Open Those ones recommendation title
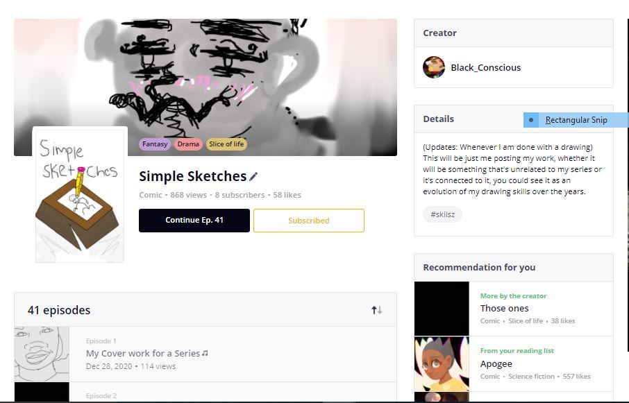Image resolution: width=629 pixels, height=403 pixels. coord(504,309)
